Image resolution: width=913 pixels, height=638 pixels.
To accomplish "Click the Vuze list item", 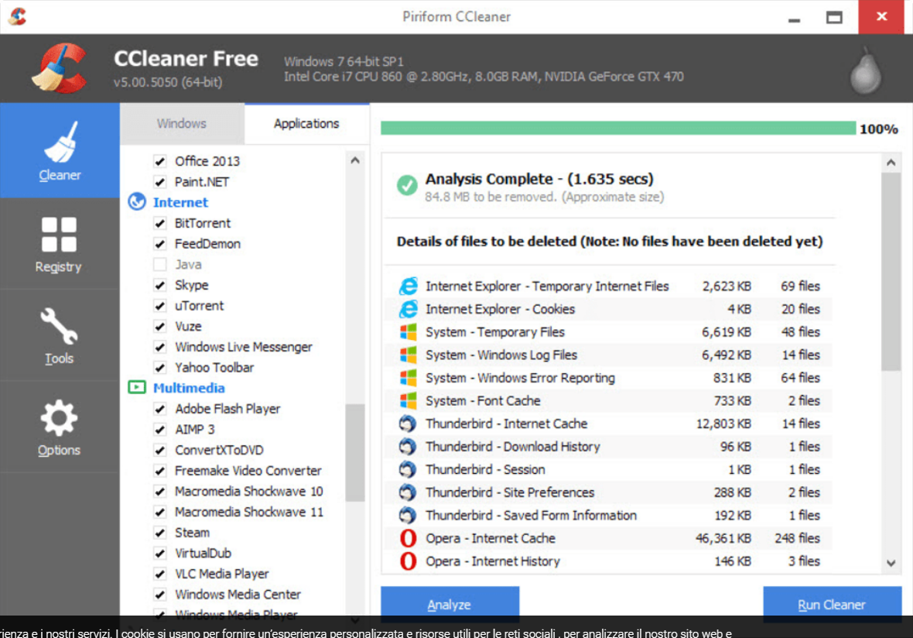I will click(188, 326).
